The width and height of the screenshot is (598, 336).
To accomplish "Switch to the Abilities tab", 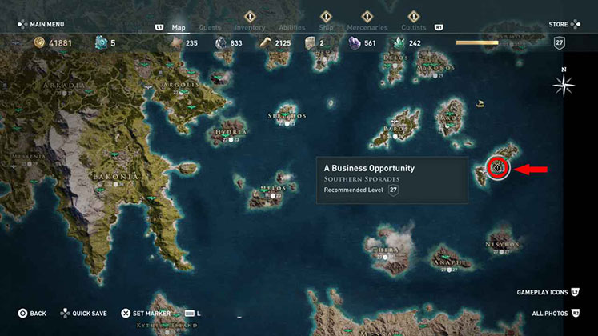I will 291,27.
